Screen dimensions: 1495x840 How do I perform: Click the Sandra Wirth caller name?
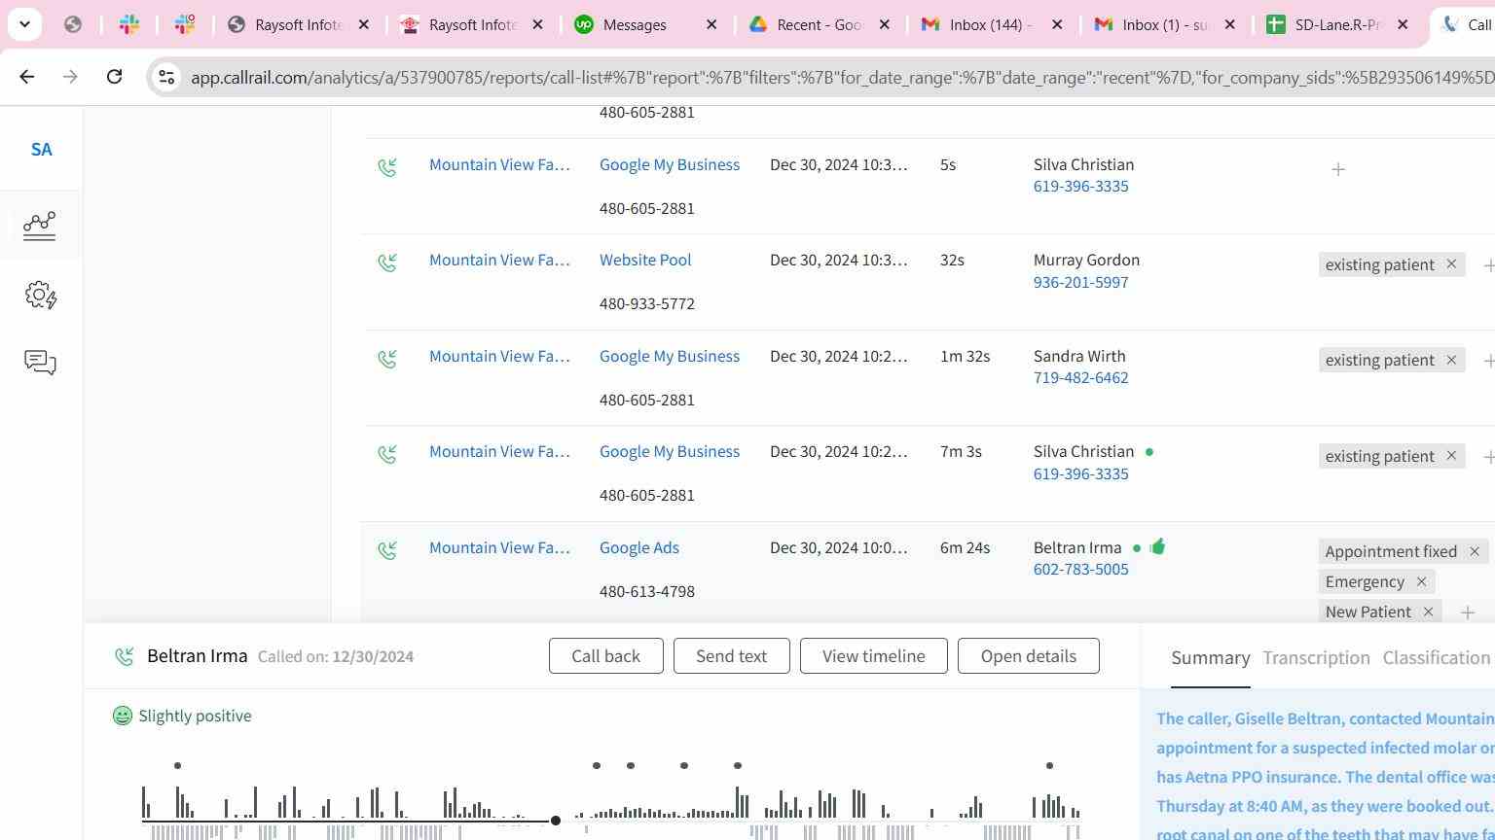pyautogui.click(x=1079, y=357)
